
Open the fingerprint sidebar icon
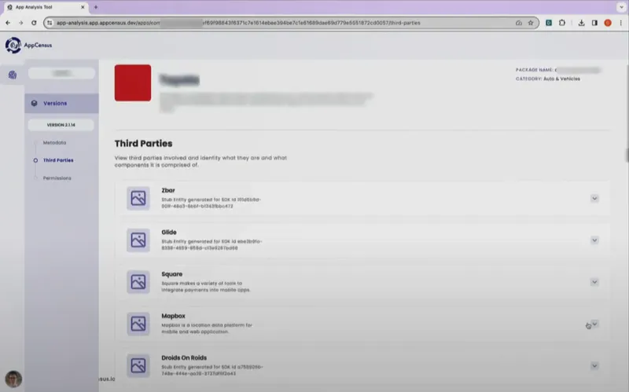pos(13,75)
